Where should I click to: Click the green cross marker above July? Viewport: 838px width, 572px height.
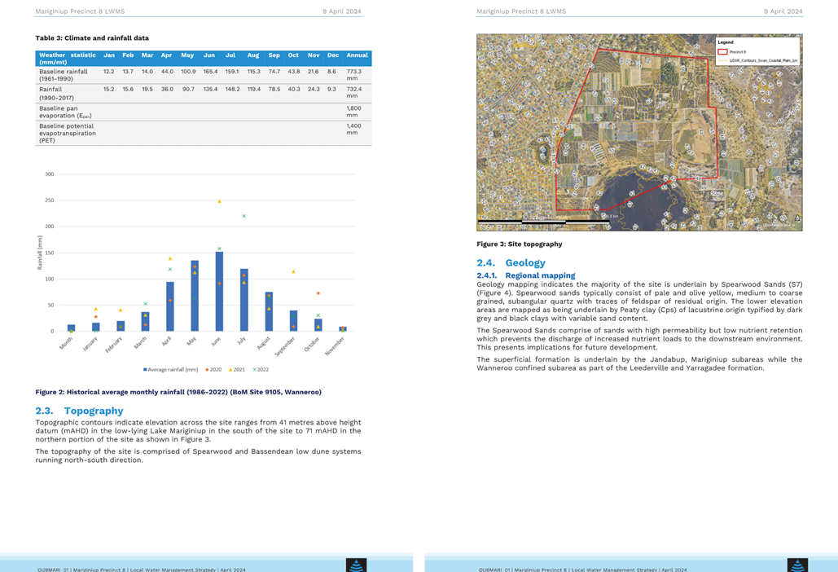[244, 216]
